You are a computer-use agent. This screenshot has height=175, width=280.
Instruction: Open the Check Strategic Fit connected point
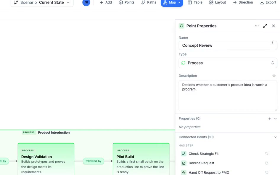(204, 154)
